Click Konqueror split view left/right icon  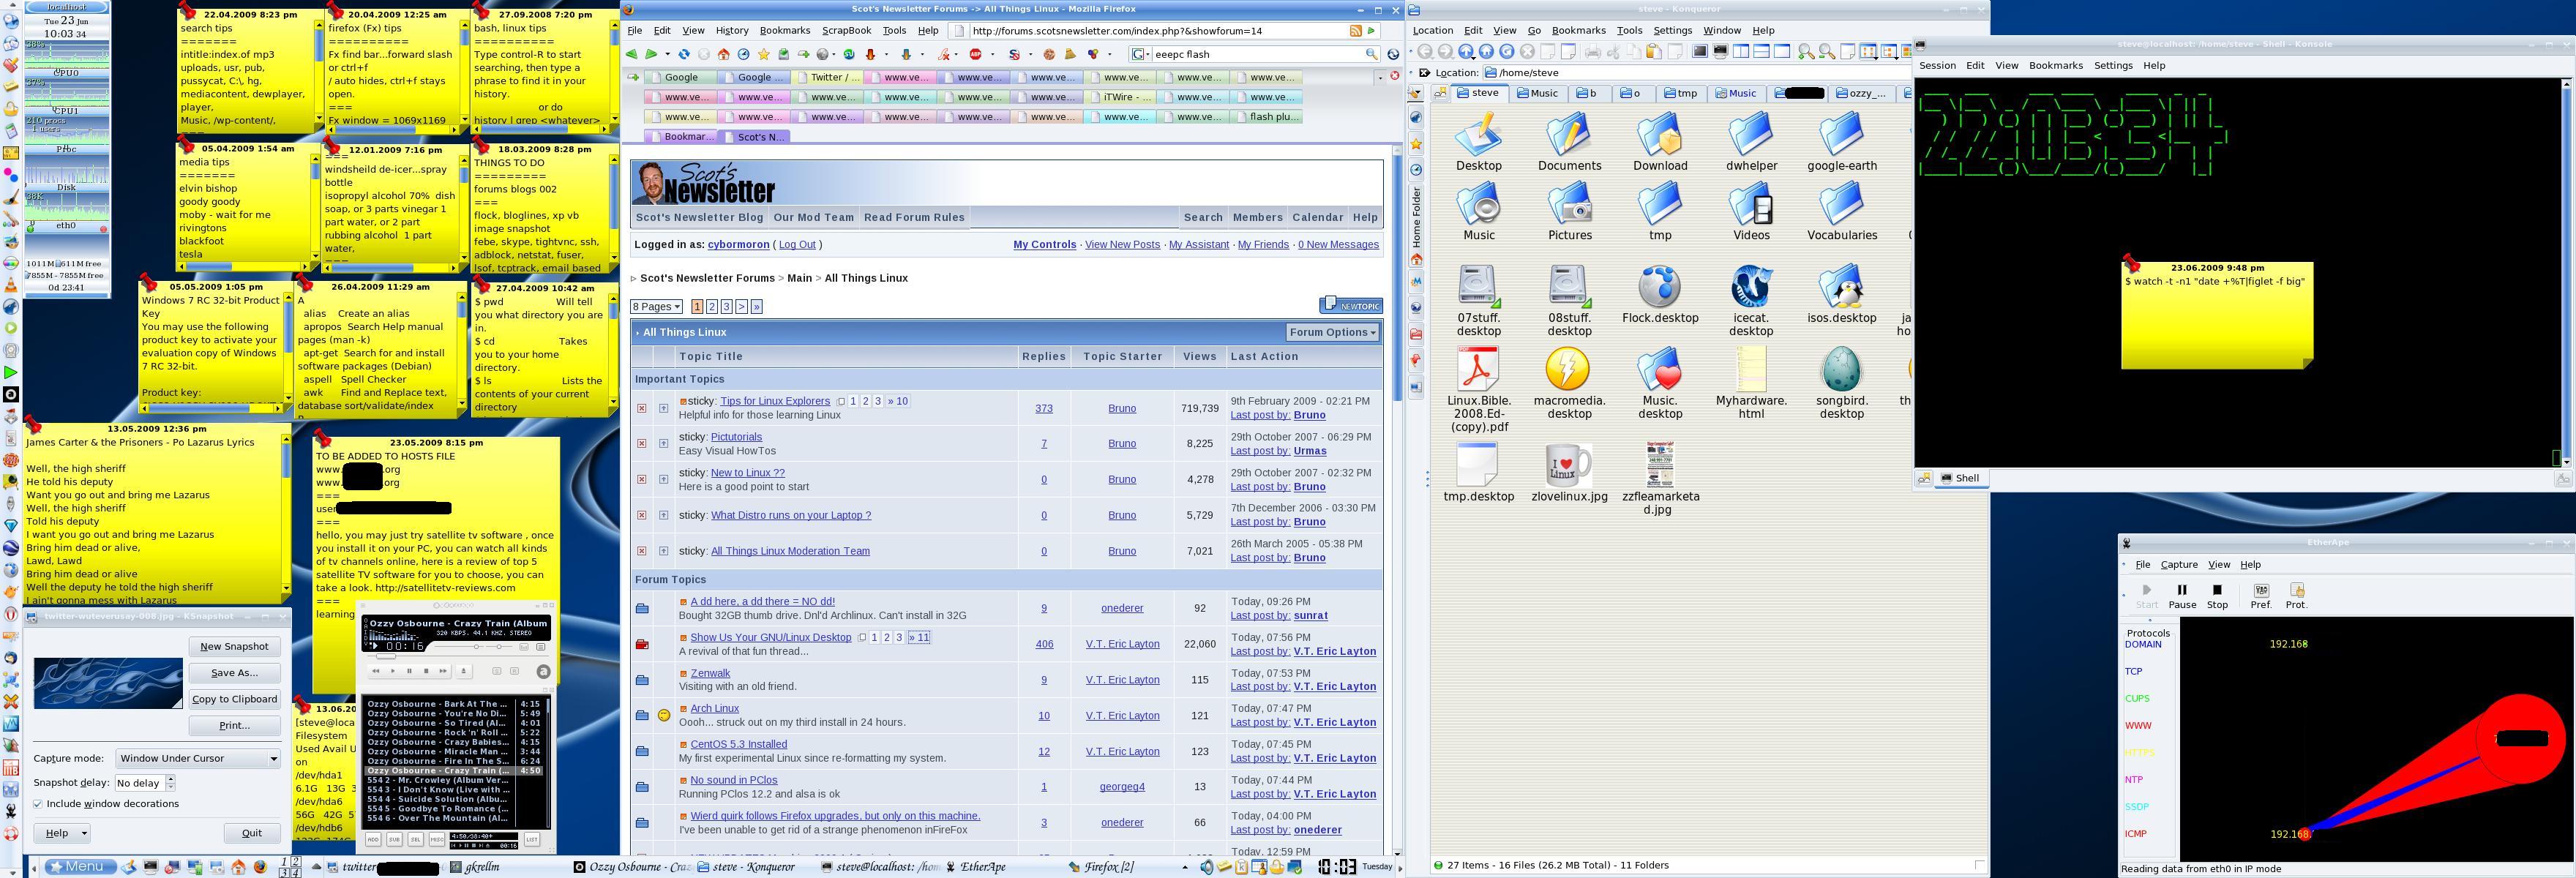tap(1741, 51)
